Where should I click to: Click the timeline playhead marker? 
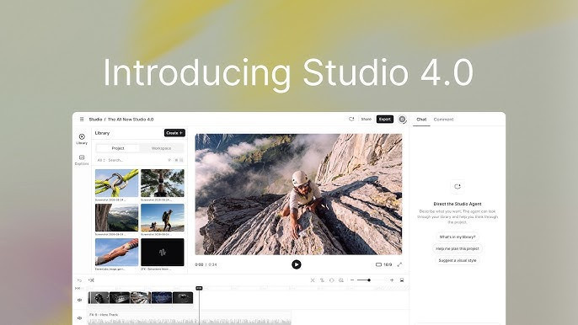199,288
